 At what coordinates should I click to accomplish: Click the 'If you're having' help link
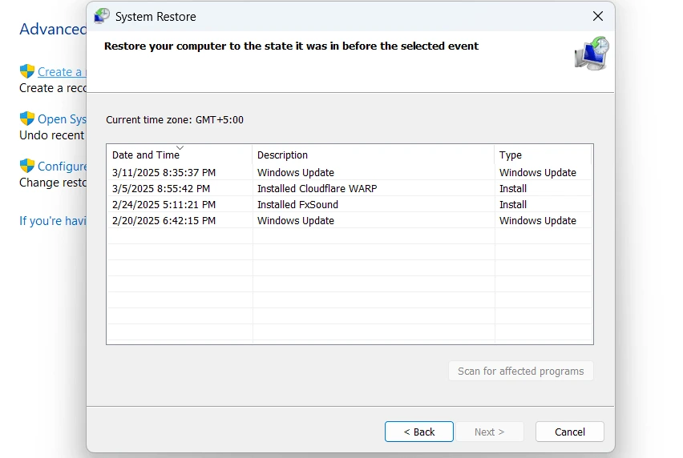(x=52, y=221)
